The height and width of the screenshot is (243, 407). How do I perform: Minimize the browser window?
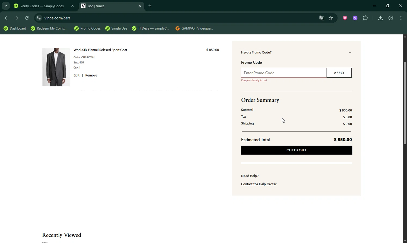(375, 6)
